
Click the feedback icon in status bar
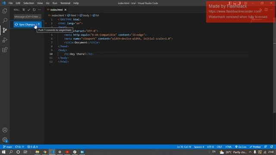point(266,147)
